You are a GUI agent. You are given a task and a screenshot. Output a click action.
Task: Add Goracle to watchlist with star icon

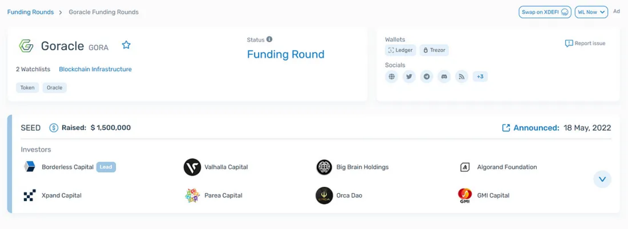pos(126,45)
